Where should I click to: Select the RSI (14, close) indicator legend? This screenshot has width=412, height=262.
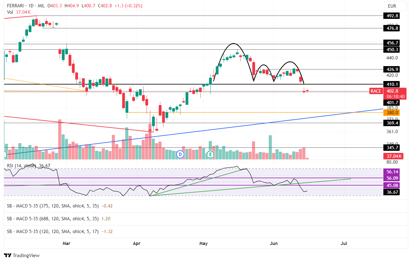(x=29, y=166)
